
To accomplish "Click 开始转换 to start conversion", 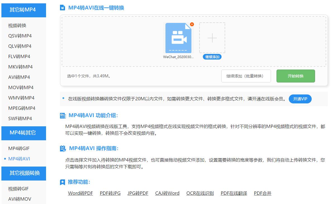I will (x=295, y=76).
